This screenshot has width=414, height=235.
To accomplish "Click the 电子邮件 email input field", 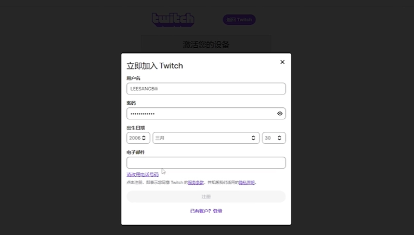I will (206, 163).
